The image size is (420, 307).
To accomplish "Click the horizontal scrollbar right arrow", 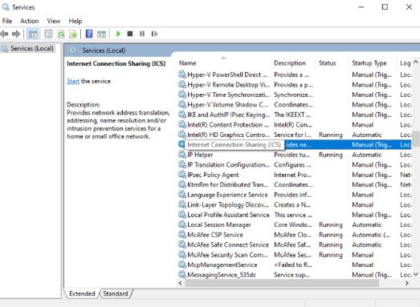I will pos(407,283).
